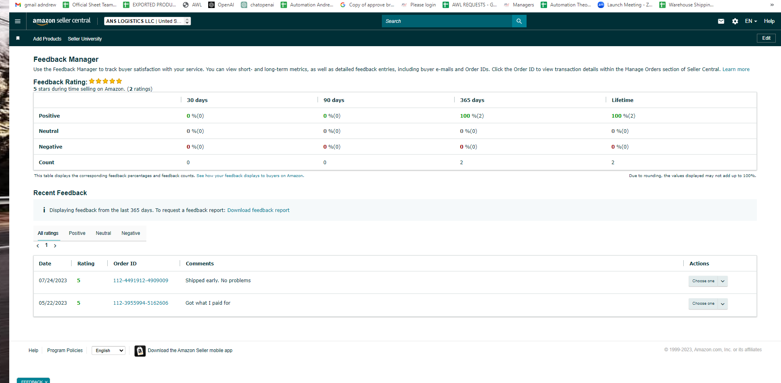Click the 90 days column header

tap(334, 100)
